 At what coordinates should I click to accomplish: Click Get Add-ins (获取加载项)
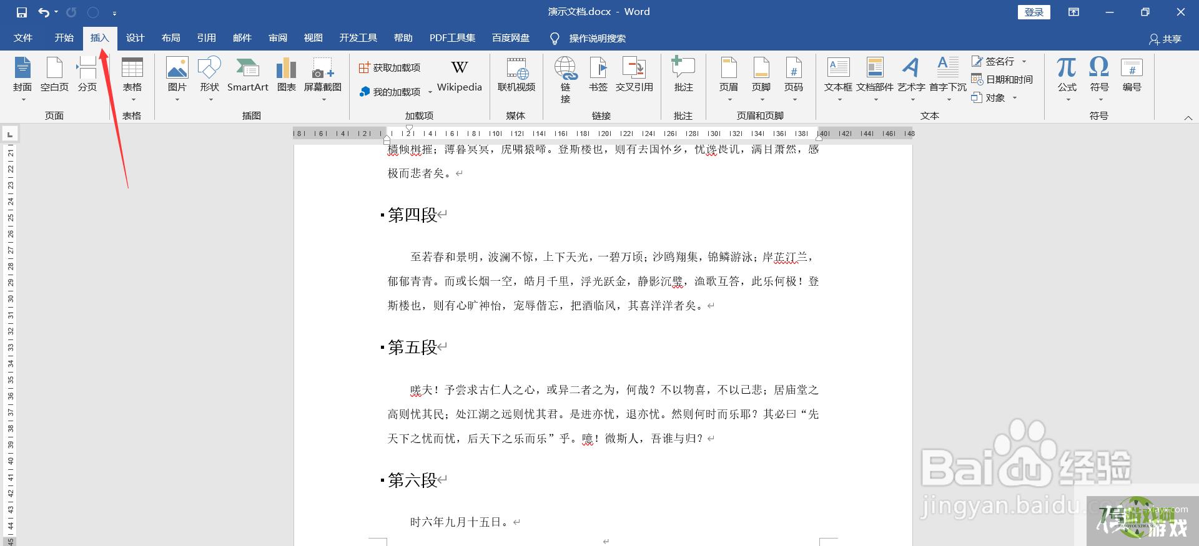[390, 67]
